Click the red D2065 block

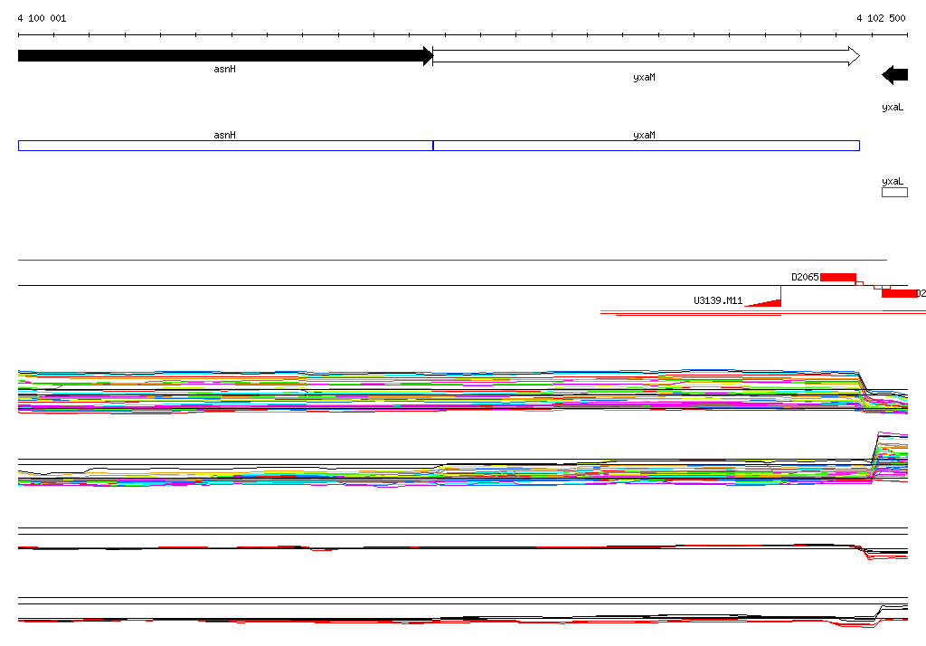point(837,277)
